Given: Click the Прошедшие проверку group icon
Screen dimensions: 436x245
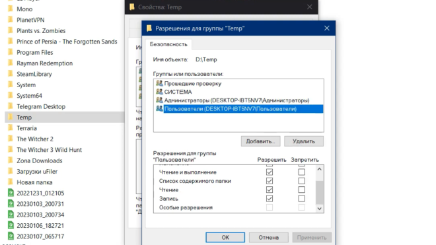Looking at the screenshot, I should click(159, 83).
